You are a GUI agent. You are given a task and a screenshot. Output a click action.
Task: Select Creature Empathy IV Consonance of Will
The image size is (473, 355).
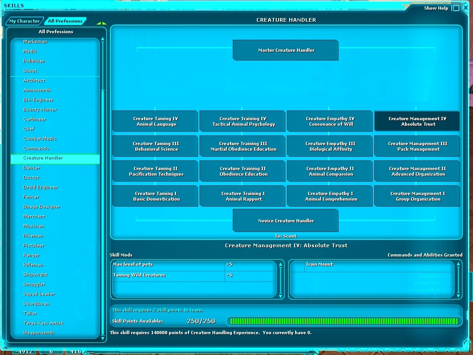[x=330, y=122]
